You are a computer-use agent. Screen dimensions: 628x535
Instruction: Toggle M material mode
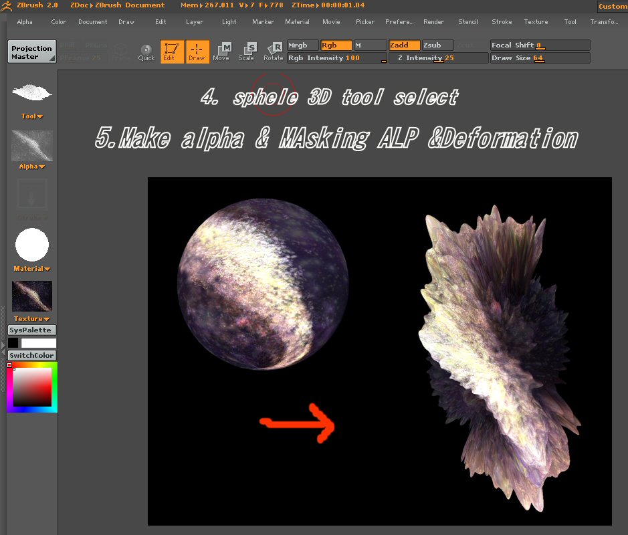(370, 45)
